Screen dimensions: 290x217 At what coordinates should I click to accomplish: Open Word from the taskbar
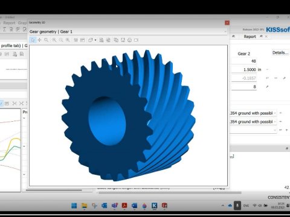pyautogui.click(x=134, y=206)
